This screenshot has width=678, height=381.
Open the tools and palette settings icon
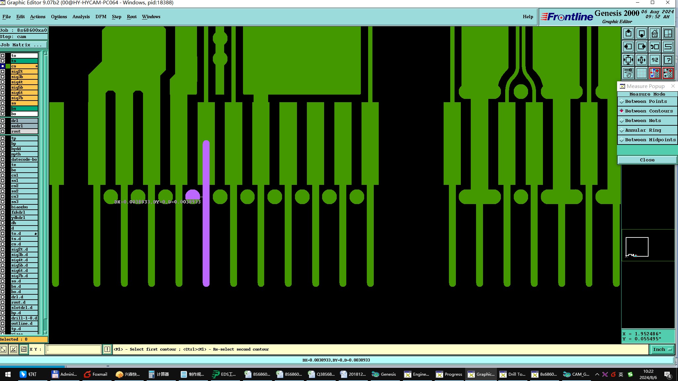pyautogui.click(x=628, y=73)
